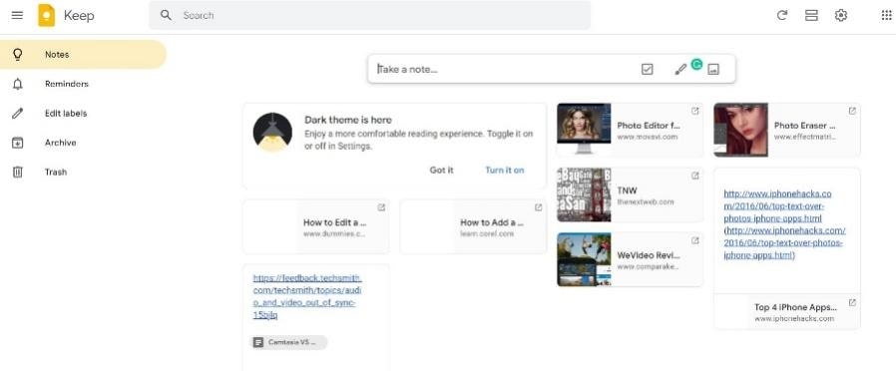
Task: Open the WeVideo Review thumbnail image
Action: click(x=584, y=259)
